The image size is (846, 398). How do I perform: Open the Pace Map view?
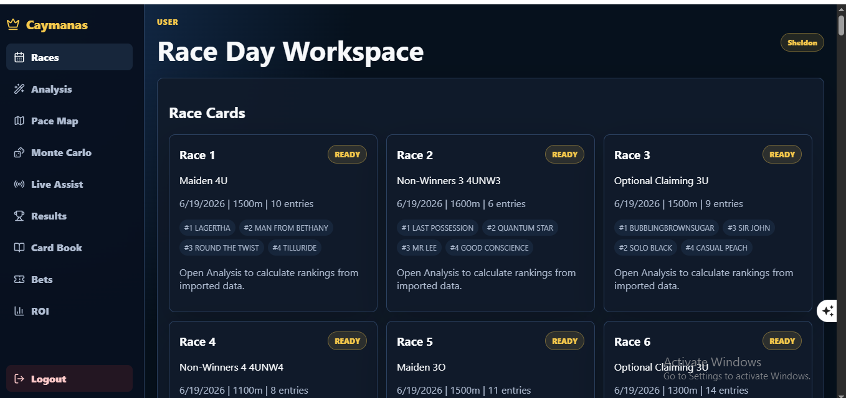pos(69,121)
